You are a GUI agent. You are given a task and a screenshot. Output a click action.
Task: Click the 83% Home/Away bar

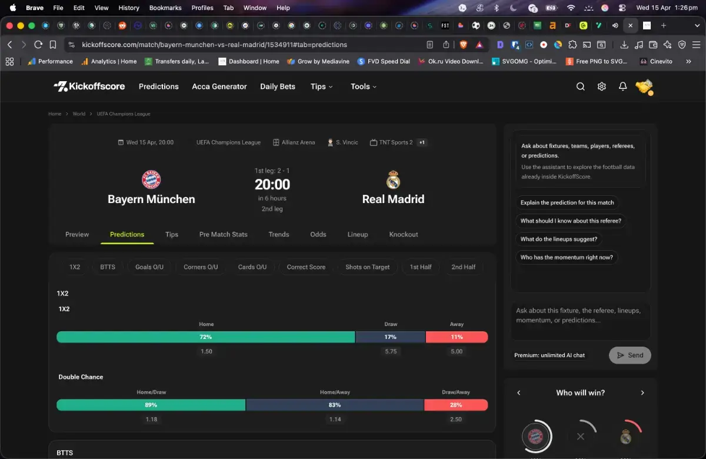[x=335, y=405]
